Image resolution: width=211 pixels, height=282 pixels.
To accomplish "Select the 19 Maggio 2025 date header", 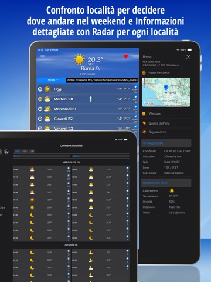I will pos(166,143).
